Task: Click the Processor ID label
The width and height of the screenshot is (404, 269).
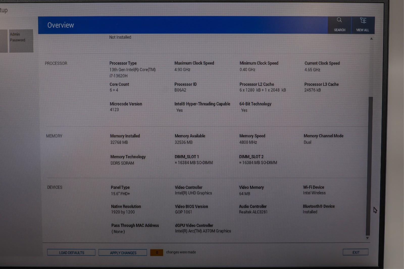Action: tap(186, 84)
